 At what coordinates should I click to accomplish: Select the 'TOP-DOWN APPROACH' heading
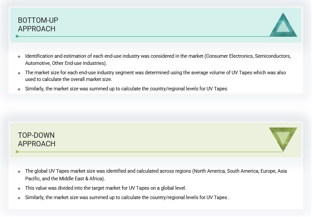pyautogui.click(x=37, y=140)
